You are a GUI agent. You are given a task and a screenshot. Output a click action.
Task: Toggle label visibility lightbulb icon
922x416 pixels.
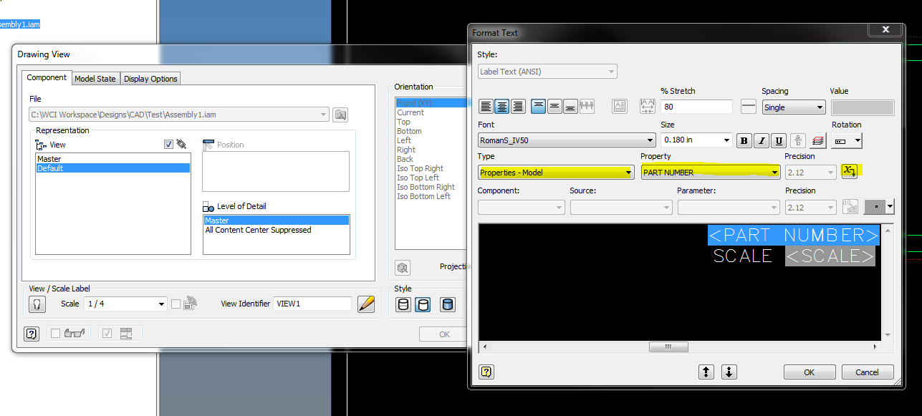37,304
